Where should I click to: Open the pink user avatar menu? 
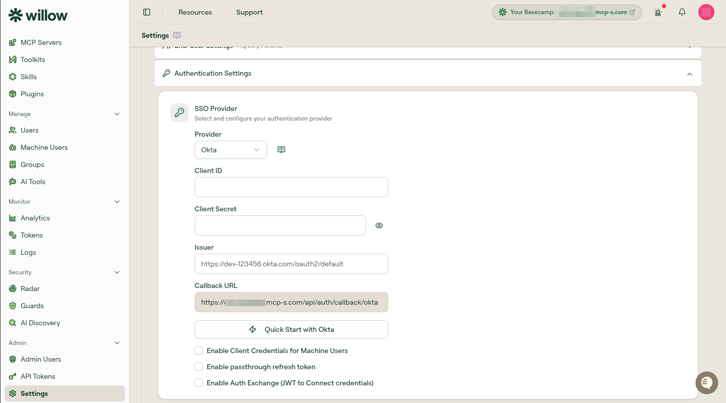point(706,12)
